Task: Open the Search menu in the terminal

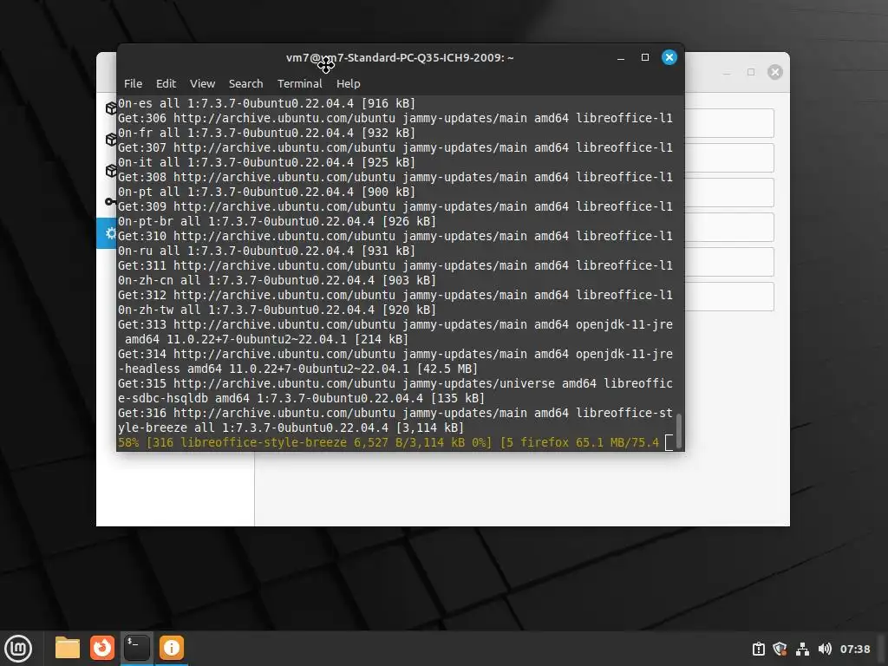Action: tap(245, 83)
